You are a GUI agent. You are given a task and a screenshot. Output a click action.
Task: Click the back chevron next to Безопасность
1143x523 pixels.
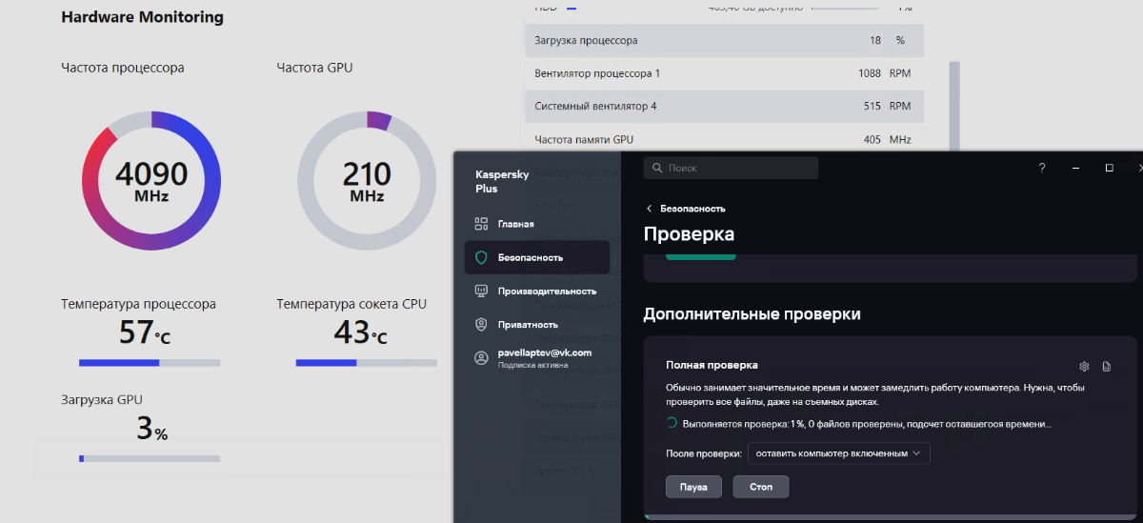point(650,208)
